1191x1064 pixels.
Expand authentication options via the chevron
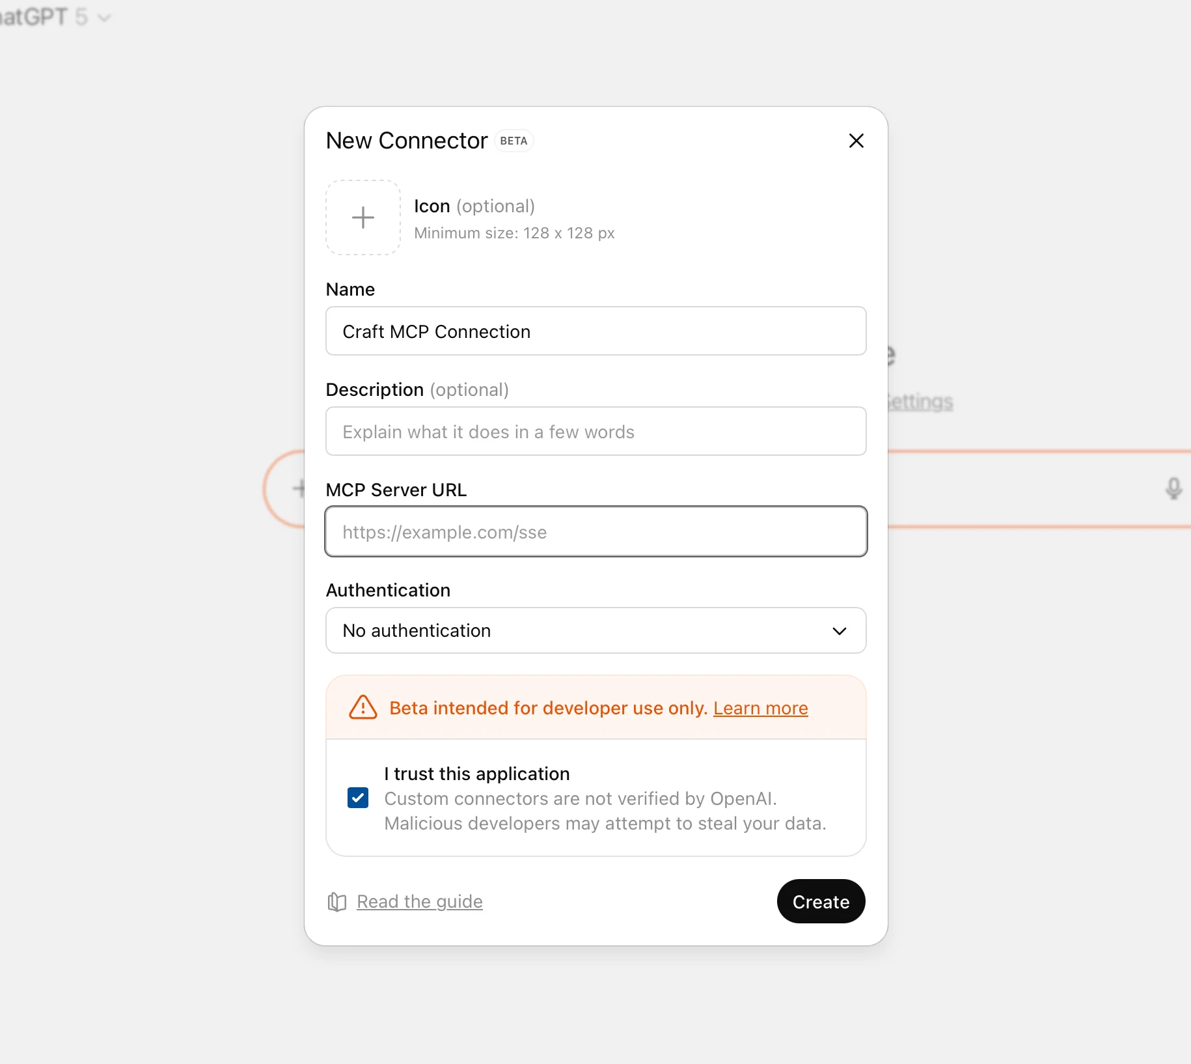(839, 631)
